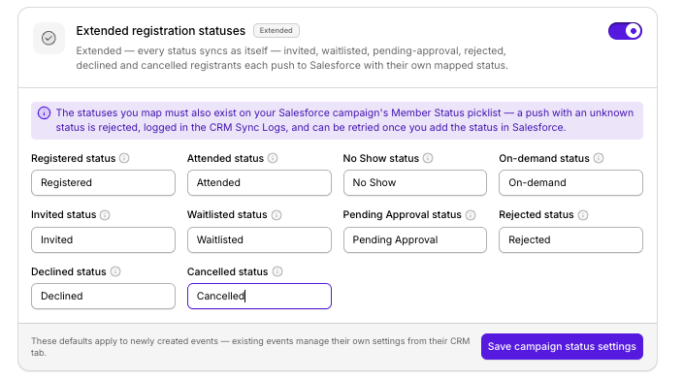Focus the Attended status input field
Image resolution: width=683 pixels, height=379 pixels.
coord(259,183)
